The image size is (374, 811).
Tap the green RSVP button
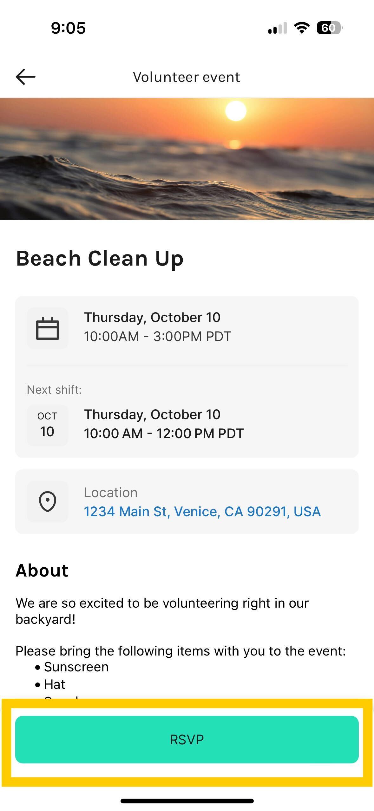(x=187, y=739)
